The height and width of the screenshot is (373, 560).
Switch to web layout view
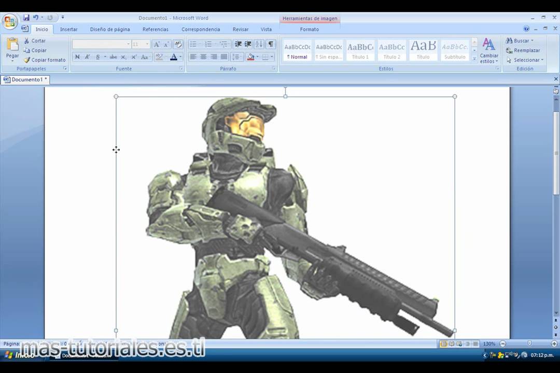click(459, 344)
